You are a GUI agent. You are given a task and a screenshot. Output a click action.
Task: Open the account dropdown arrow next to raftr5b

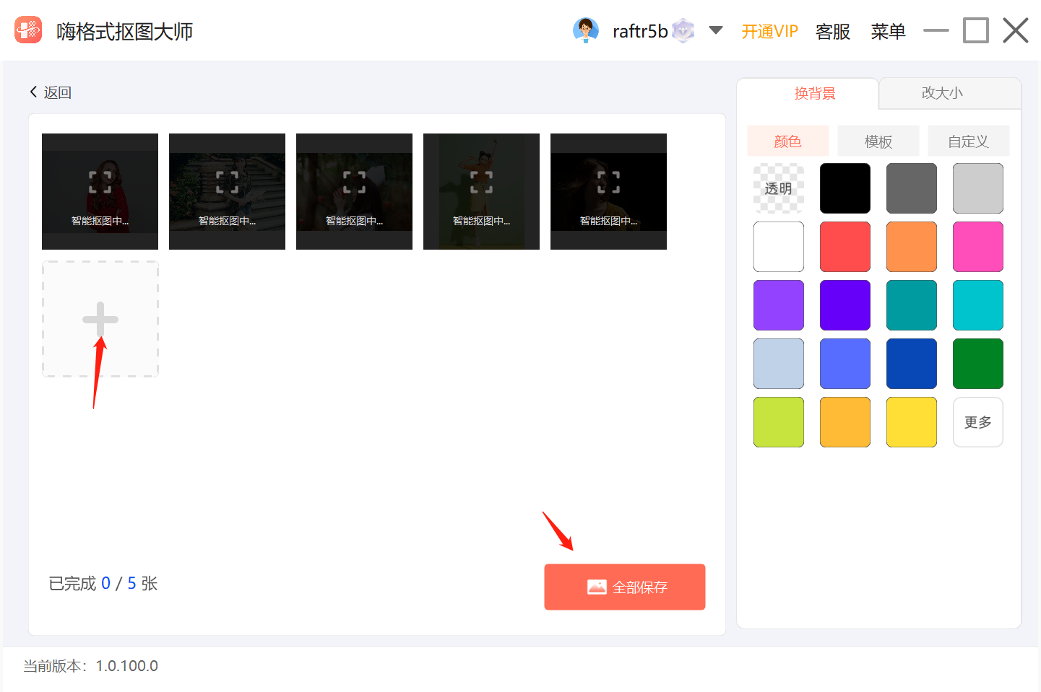[x=715, y=31]
